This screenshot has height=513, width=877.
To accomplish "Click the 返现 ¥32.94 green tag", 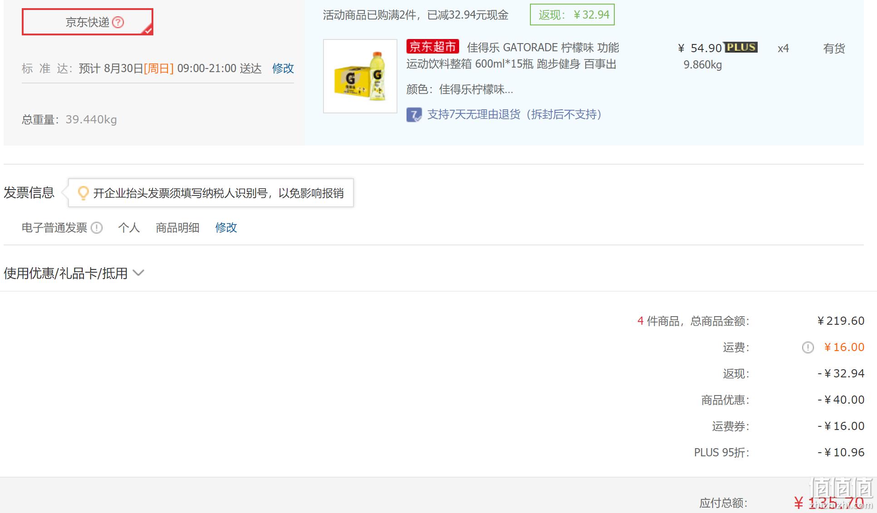I will point(573,15).
